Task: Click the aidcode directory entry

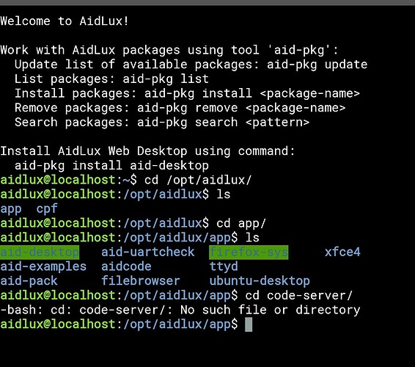Action: [126, 266]
